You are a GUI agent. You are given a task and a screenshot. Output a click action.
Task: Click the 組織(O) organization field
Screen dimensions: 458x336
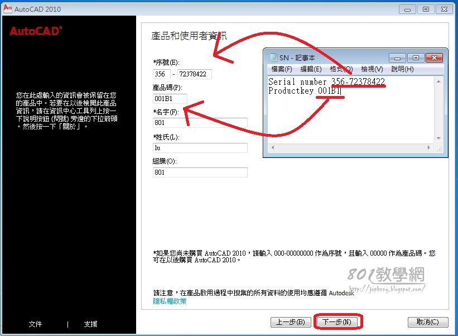click(x=200, y=172)
